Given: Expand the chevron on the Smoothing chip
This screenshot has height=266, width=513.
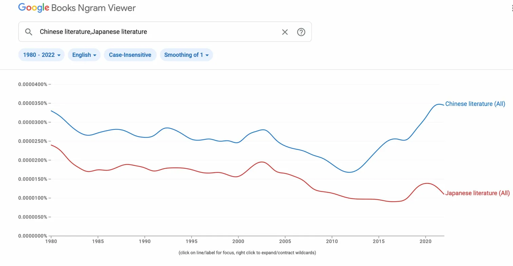Looking at the screenshot, I should (x=207, y=55).
